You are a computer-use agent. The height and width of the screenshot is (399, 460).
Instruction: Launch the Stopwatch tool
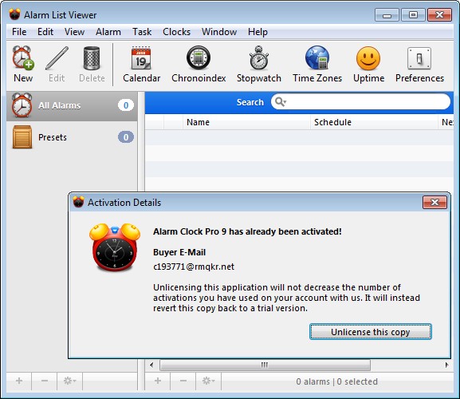259,64
